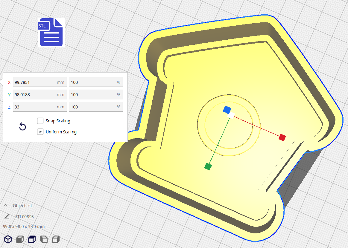The height and width of the screenshot is (248, 348).
Task: Click the blue Z-axis scale handle
Action: 227,110
